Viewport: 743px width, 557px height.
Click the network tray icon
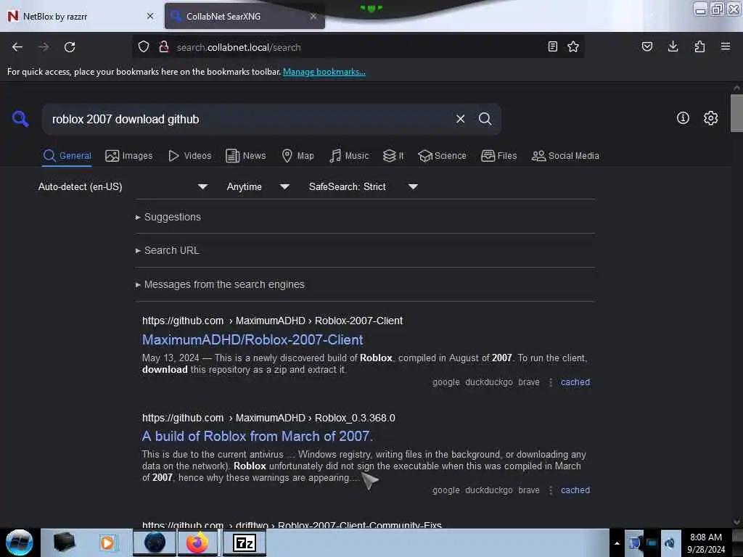coord(652,542)
